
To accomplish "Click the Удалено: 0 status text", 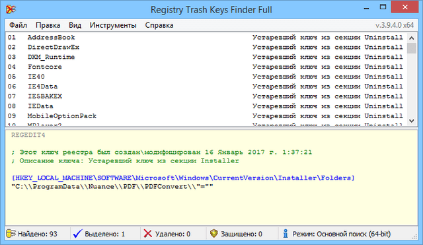I will tap(173, 234).
